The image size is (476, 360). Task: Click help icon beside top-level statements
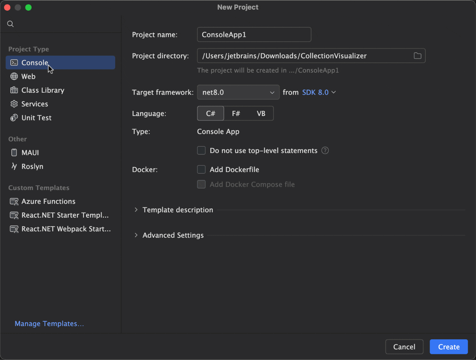click(x=325, y=151)
